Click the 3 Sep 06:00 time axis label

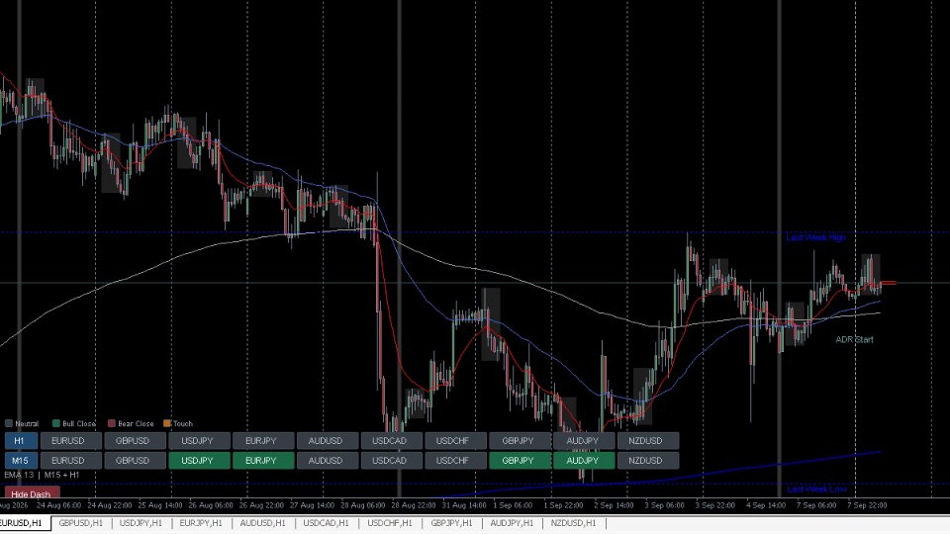tap(664, 505)
